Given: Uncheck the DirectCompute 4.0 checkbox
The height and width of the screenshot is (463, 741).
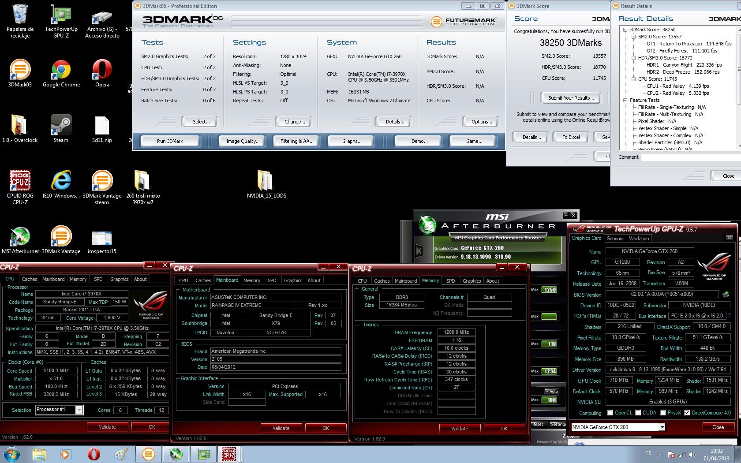Looking at the screenshot, I should [x=687, y=413].
